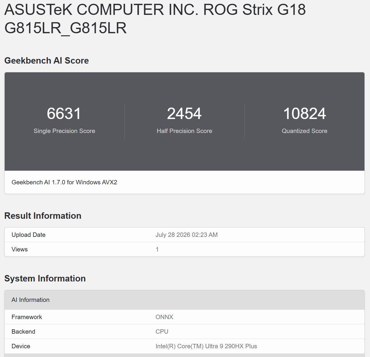Select the CPU backend value

(162, 332)
